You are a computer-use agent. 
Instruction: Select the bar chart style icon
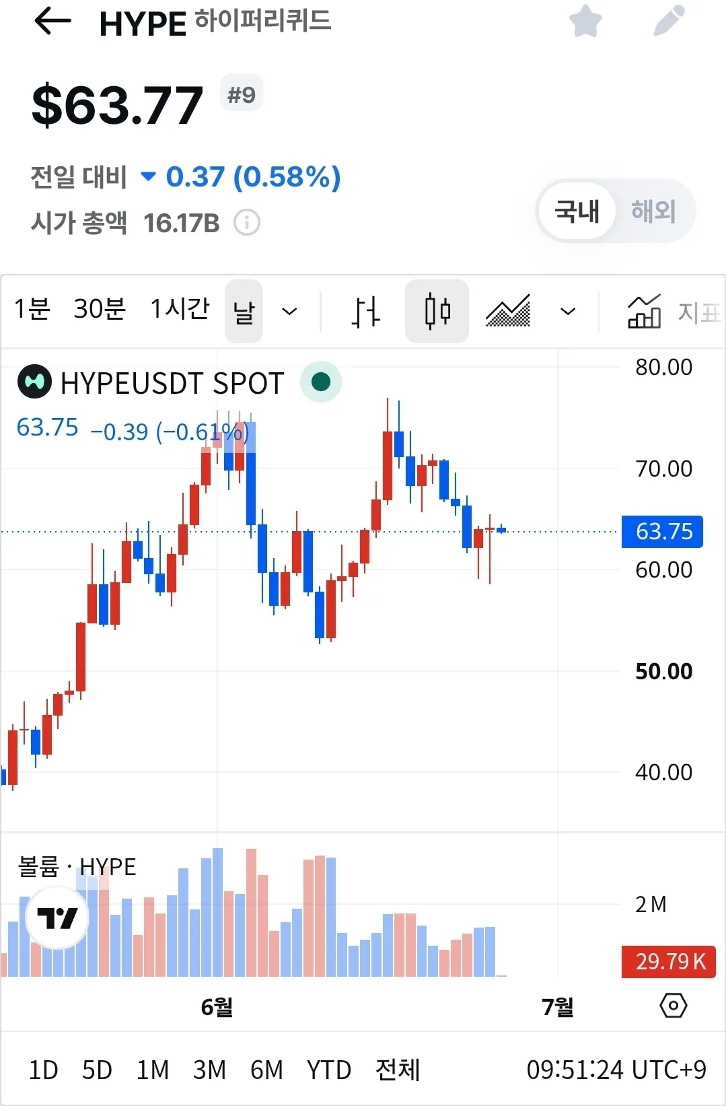point(365,312)
